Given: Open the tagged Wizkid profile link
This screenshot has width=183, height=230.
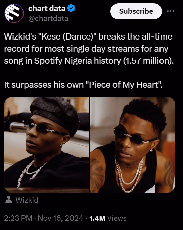Looking at the screenshot, I should 27,200.
